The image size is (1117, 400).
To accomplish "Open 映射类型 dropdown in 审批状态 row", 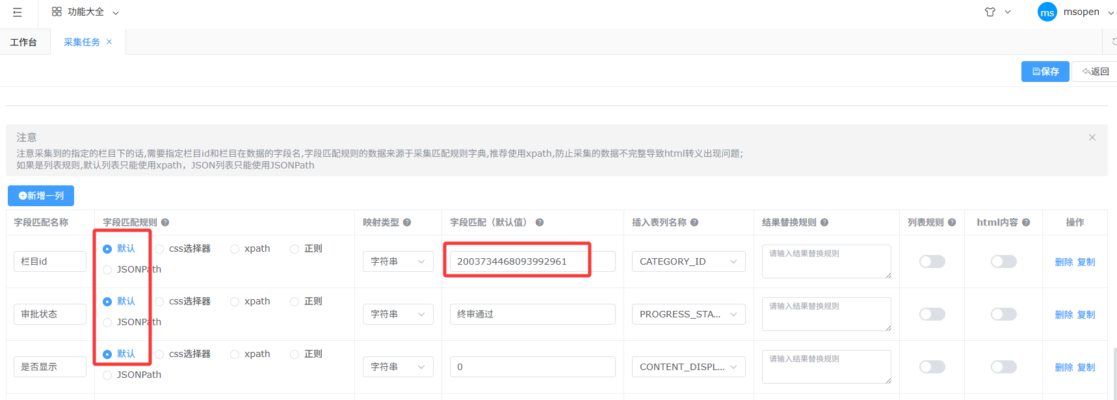I will coord(398,314).
